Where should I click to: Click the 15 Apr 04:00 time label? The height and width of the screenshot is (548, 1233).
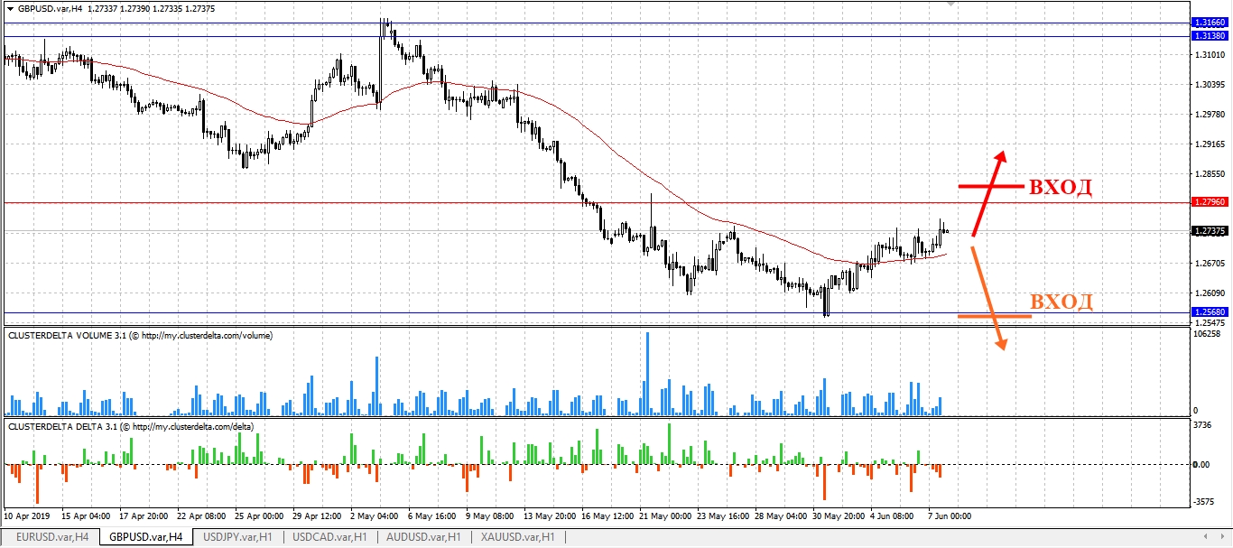86,515
